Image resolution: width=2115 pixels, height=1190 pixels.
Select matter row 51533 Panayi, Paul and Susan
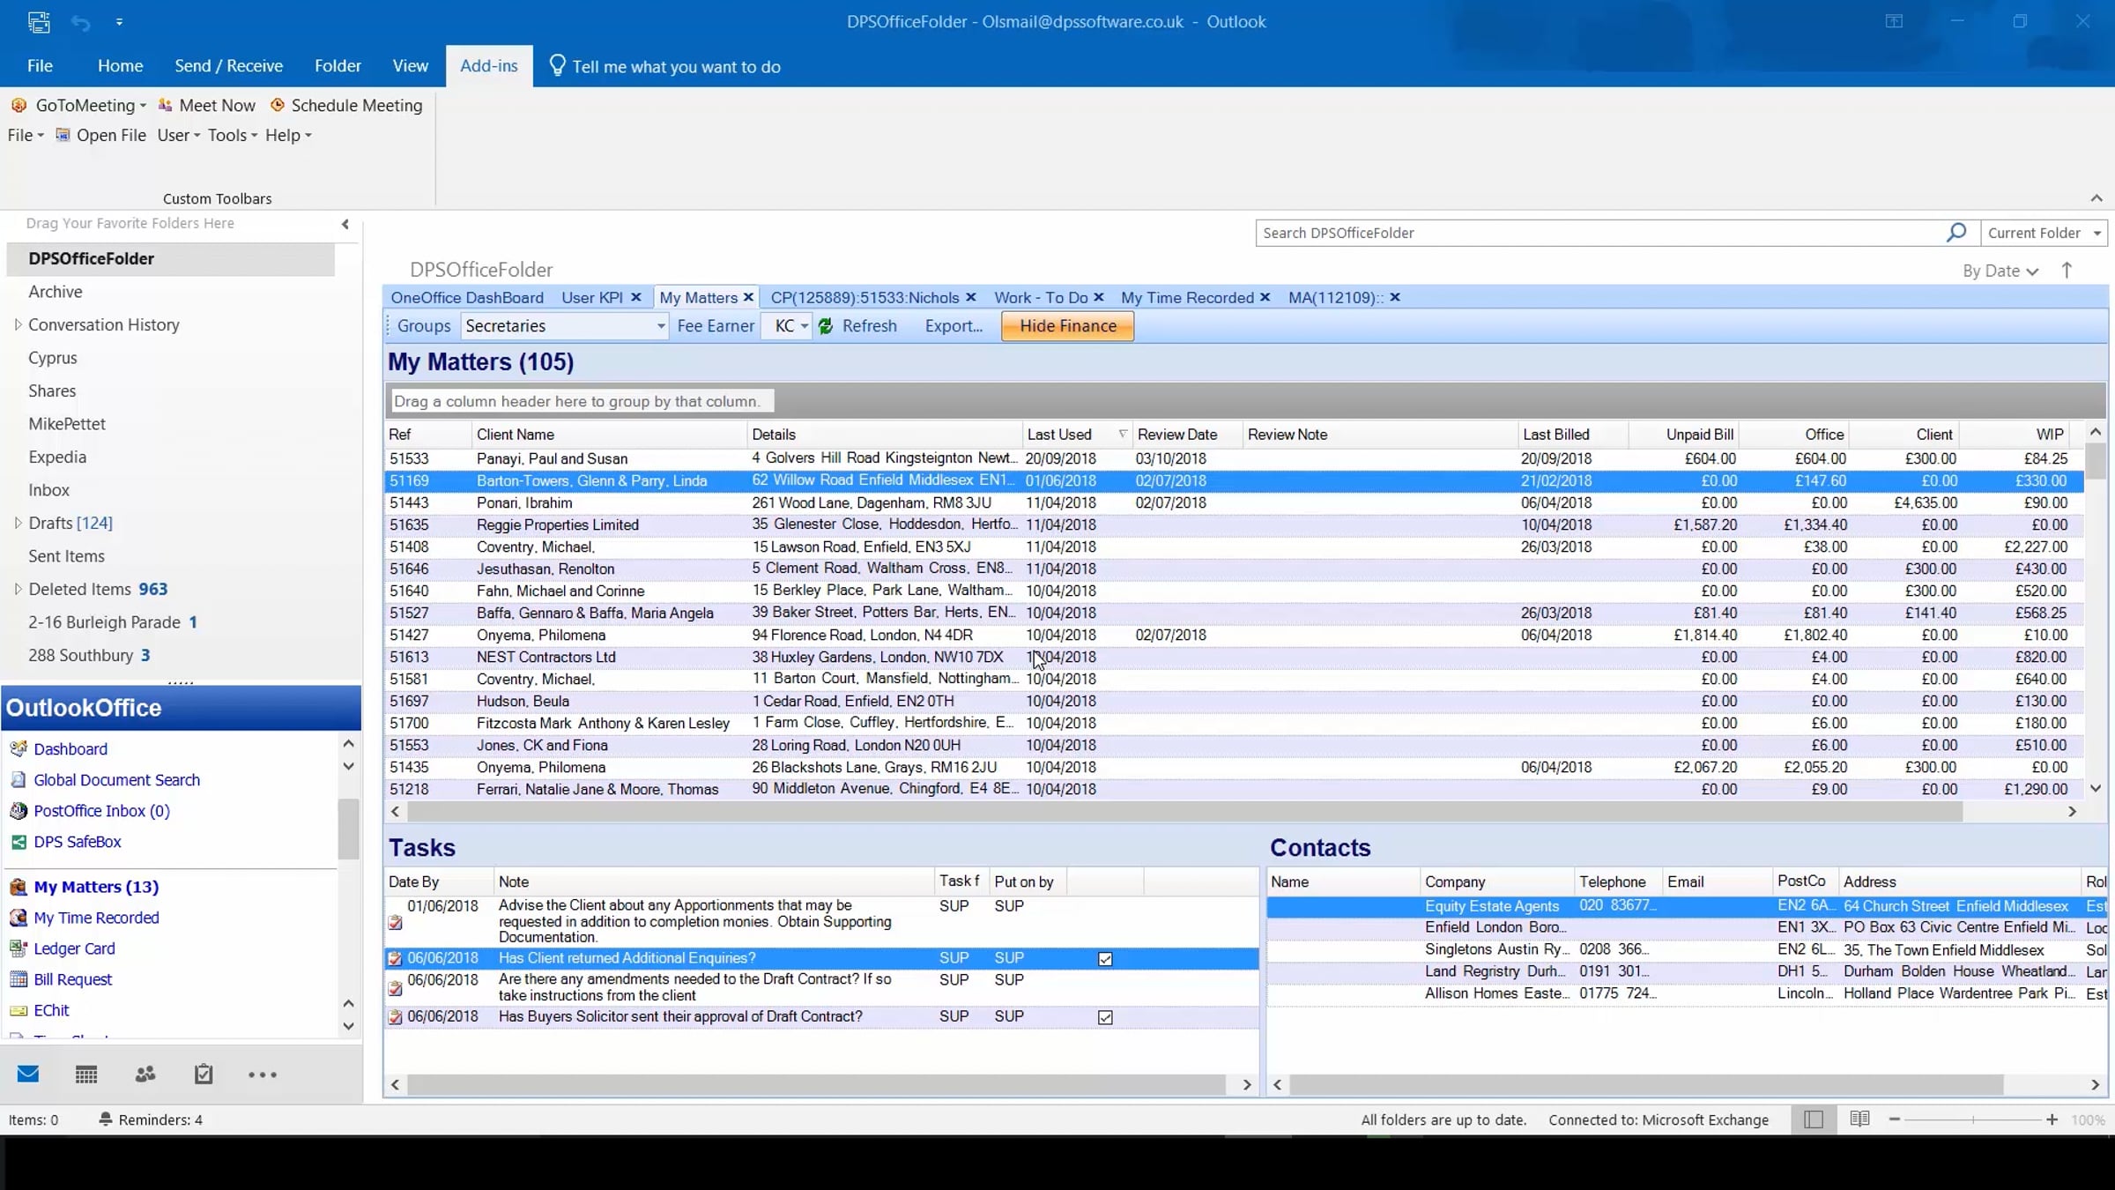1234,458
